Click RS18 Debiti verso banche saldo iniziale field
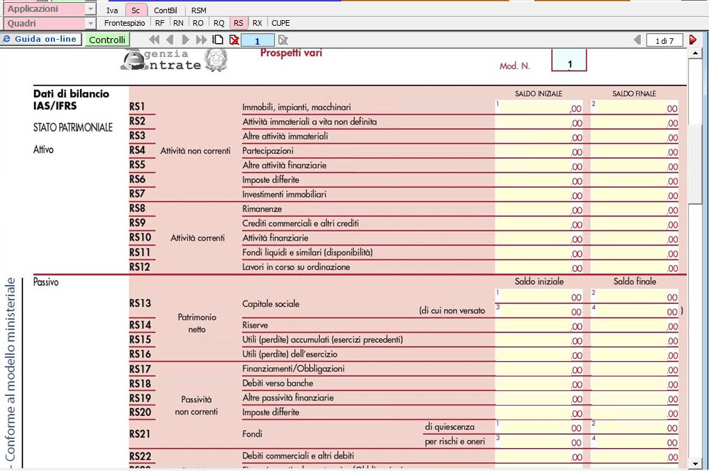Screen dimensions: 709x471 (539, 383)
